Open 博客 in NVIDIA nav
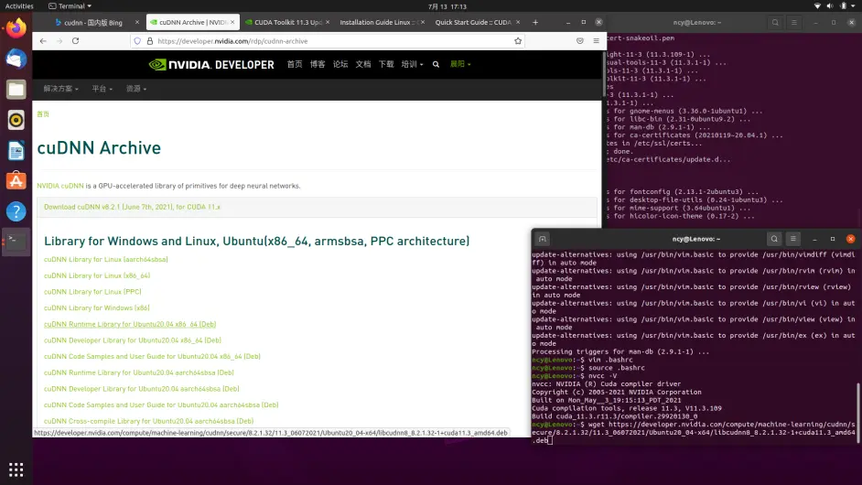The image size is (862, 485). click(318, 64)
